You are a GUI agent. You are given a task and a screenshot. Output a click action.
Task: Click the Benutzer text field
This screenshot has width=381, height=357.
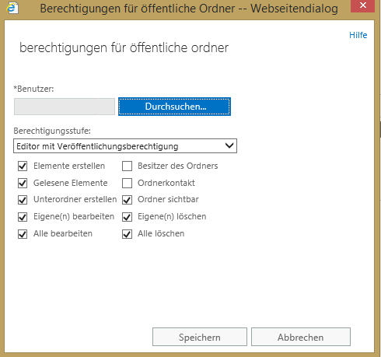tap(65, 107)
